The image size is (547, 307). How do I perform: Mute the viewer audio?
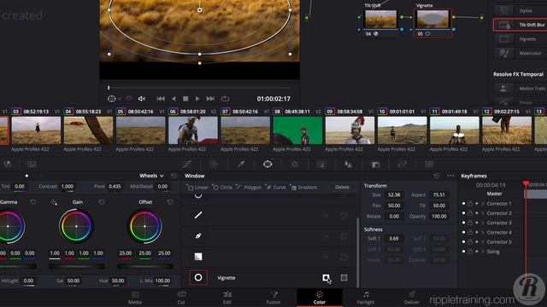tap(142, 99)
